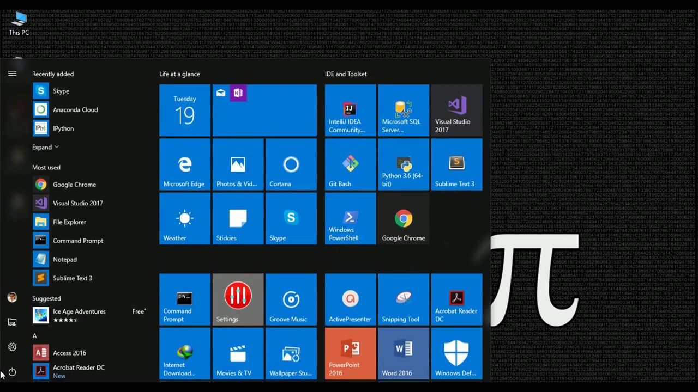Launch the Cortana tile

point(291,164)
